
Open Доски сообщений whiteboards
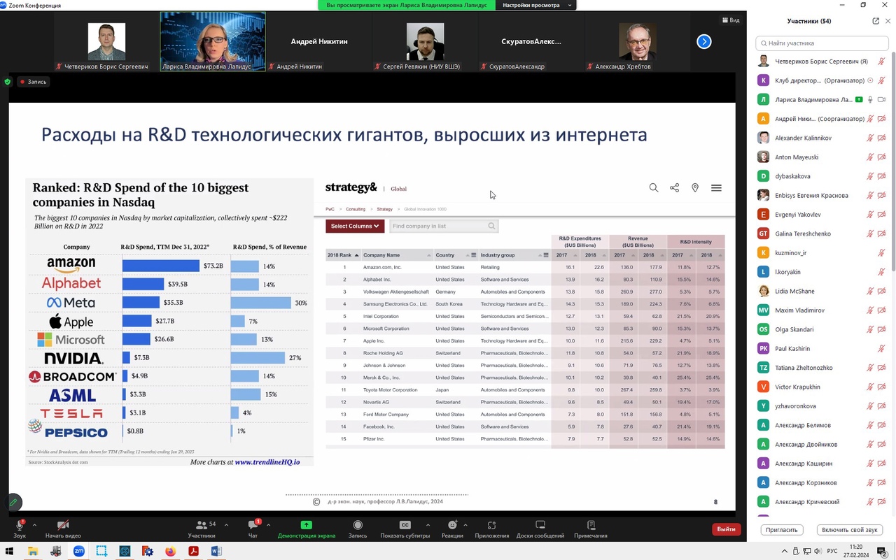[540, 529]
